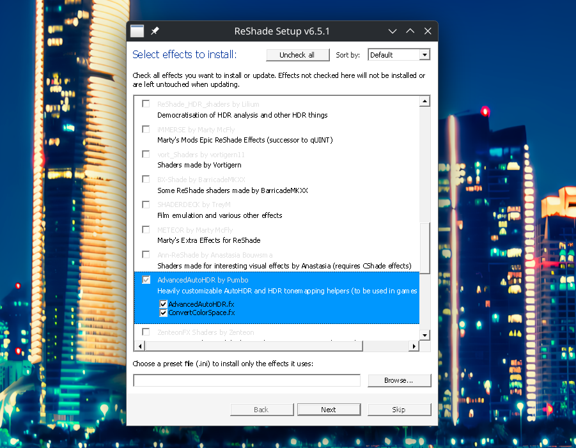
Task: Click the Back button
Action: [x=262, y=410]
